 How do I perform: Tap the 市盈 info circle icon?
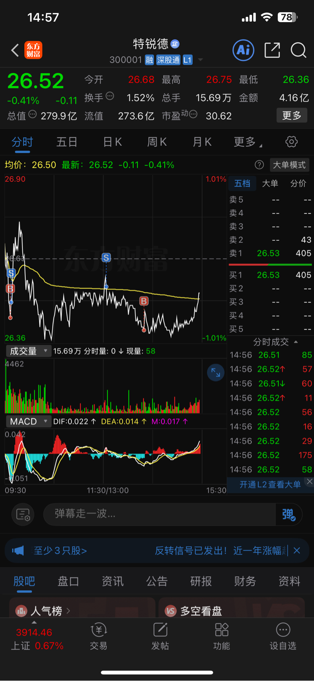click(x=193, y=114)
